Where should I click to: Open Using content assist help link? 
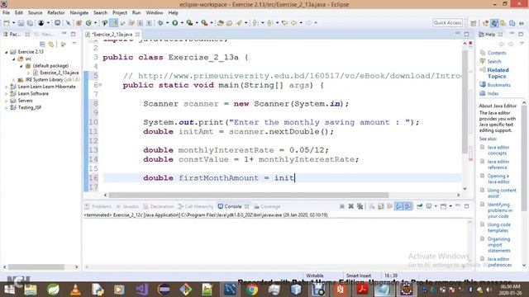[502, 193]
